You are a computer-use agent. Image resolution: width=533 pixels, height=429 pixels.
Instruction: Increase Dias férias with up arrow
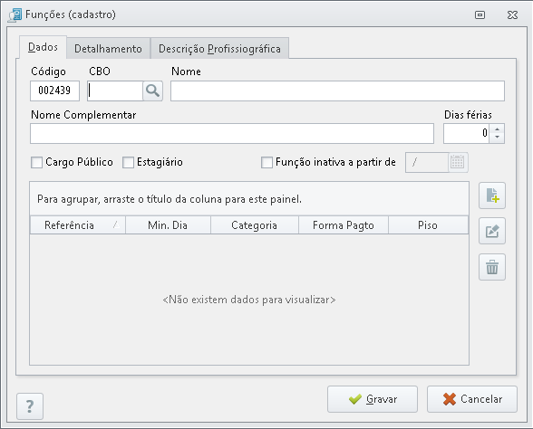(497, 129)
